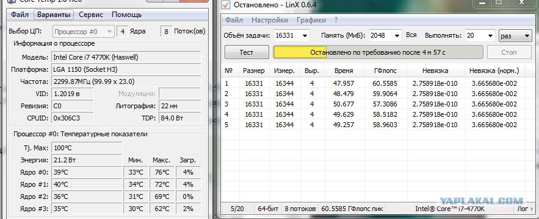Click the 8 потоков status bar entry
Screen dimensions: 539x219
point(300,209)
